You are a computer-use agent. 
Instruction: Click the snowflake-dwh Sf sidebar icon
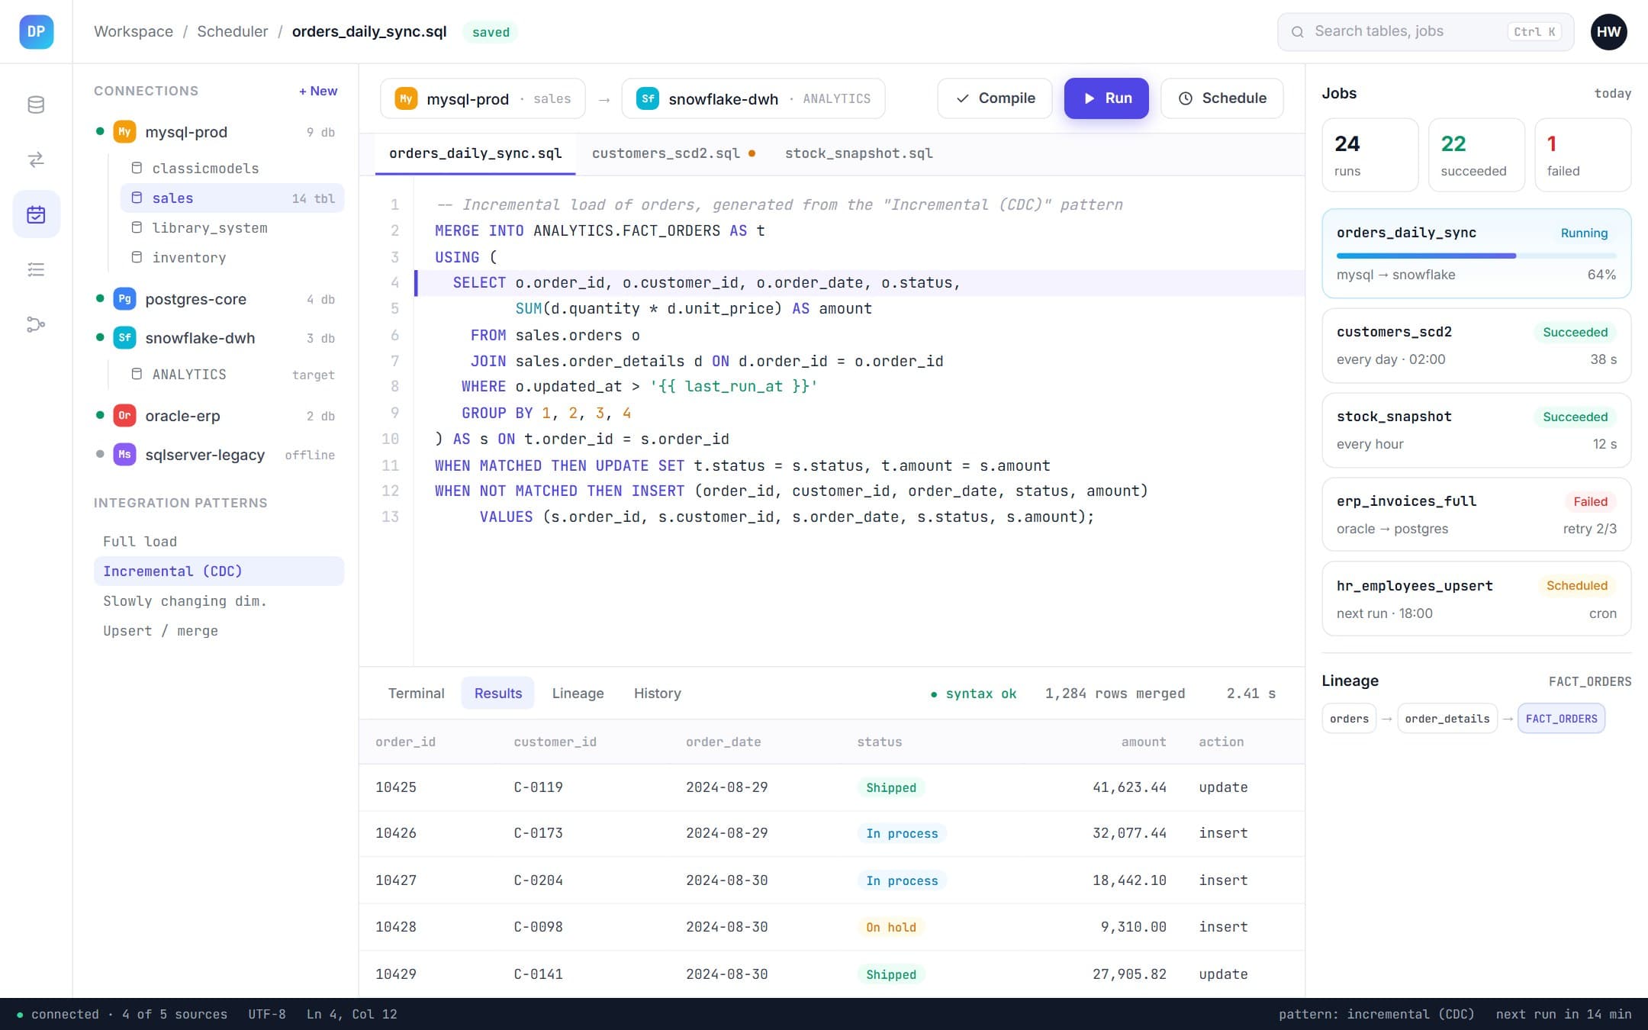click(x=124, y=338)
